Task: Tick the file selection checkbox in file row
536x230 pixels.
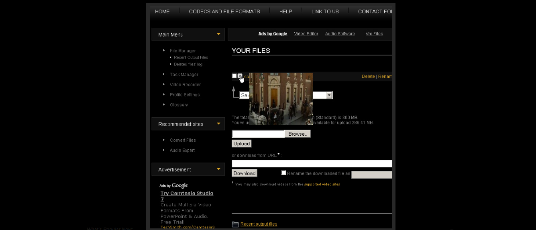Action: [x=234, y=76]
